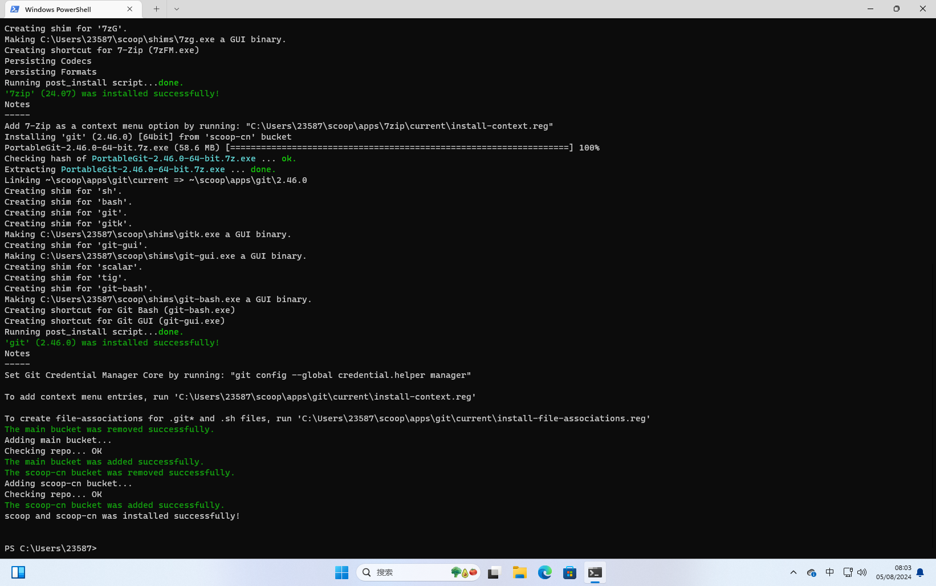Restore down the terminal window
This screenshot has height=586, width=936.
[x=896, y=9]
